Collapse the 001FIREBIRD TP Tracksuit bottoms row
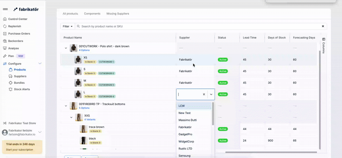This screenshot has height=158, width=342. pos(66,106)
